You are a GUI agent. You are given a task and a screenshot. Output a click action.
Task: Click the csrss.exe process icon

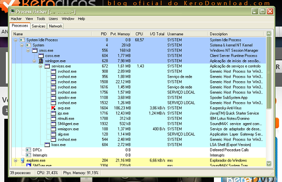(x=41, y=55)
